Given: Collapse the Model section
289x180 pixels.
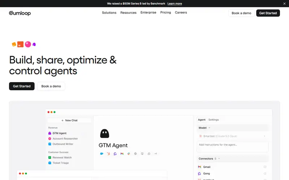Looking at the screenshot, I should (x=232, y=128).
